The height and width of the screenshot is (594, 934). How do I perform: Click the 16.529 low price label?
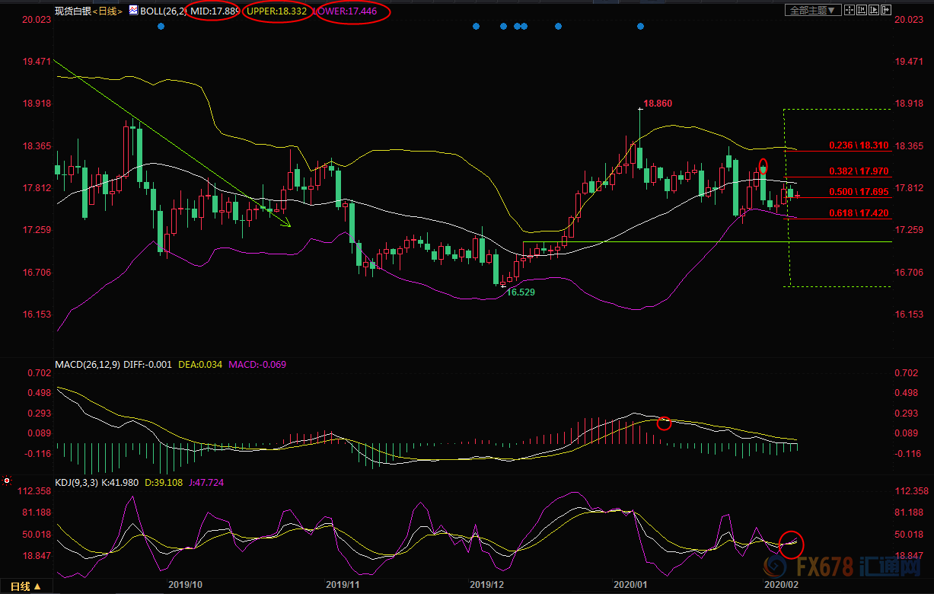click(521, 292)
